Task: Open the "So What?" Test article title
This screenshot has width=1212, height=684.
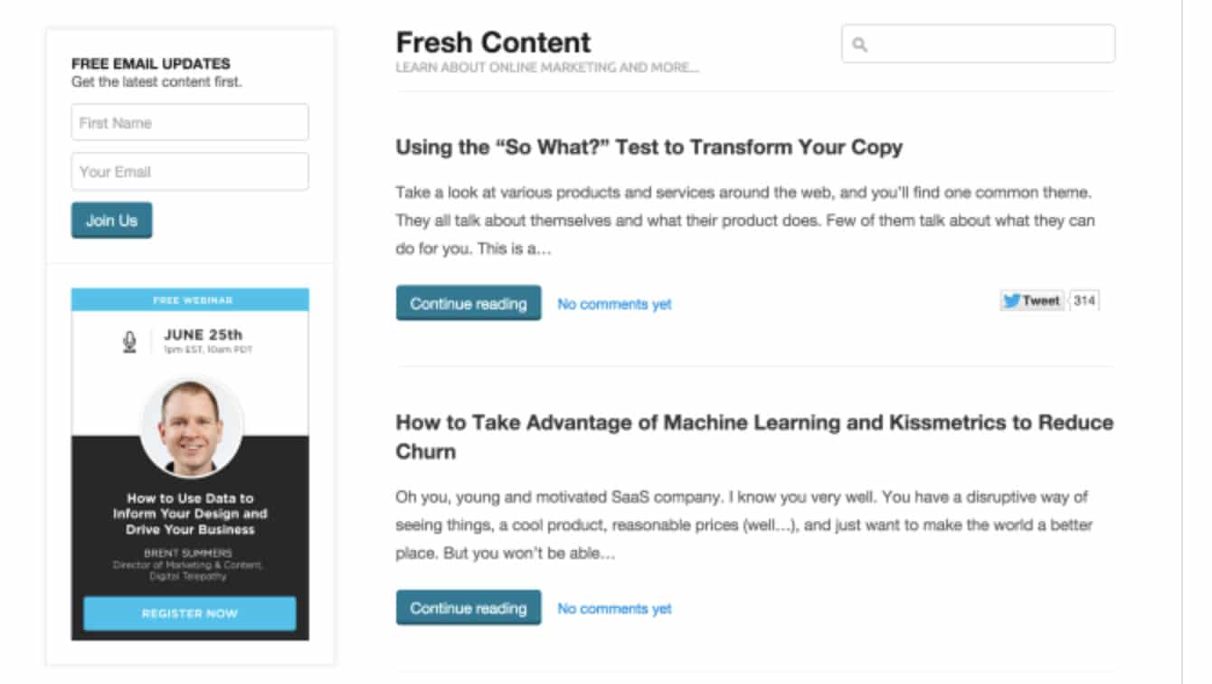Action: pos(649,147)
